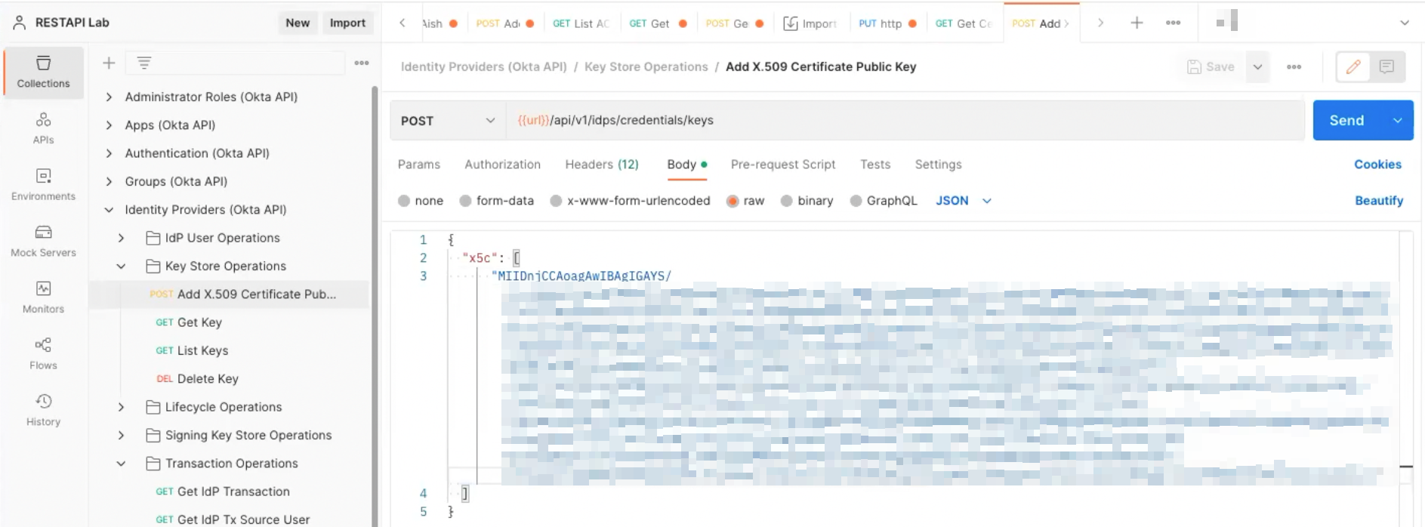This screenshot has width=1425, height=527.
Task: Open the History sidebar panel
Action: click(x=43, y=410)
